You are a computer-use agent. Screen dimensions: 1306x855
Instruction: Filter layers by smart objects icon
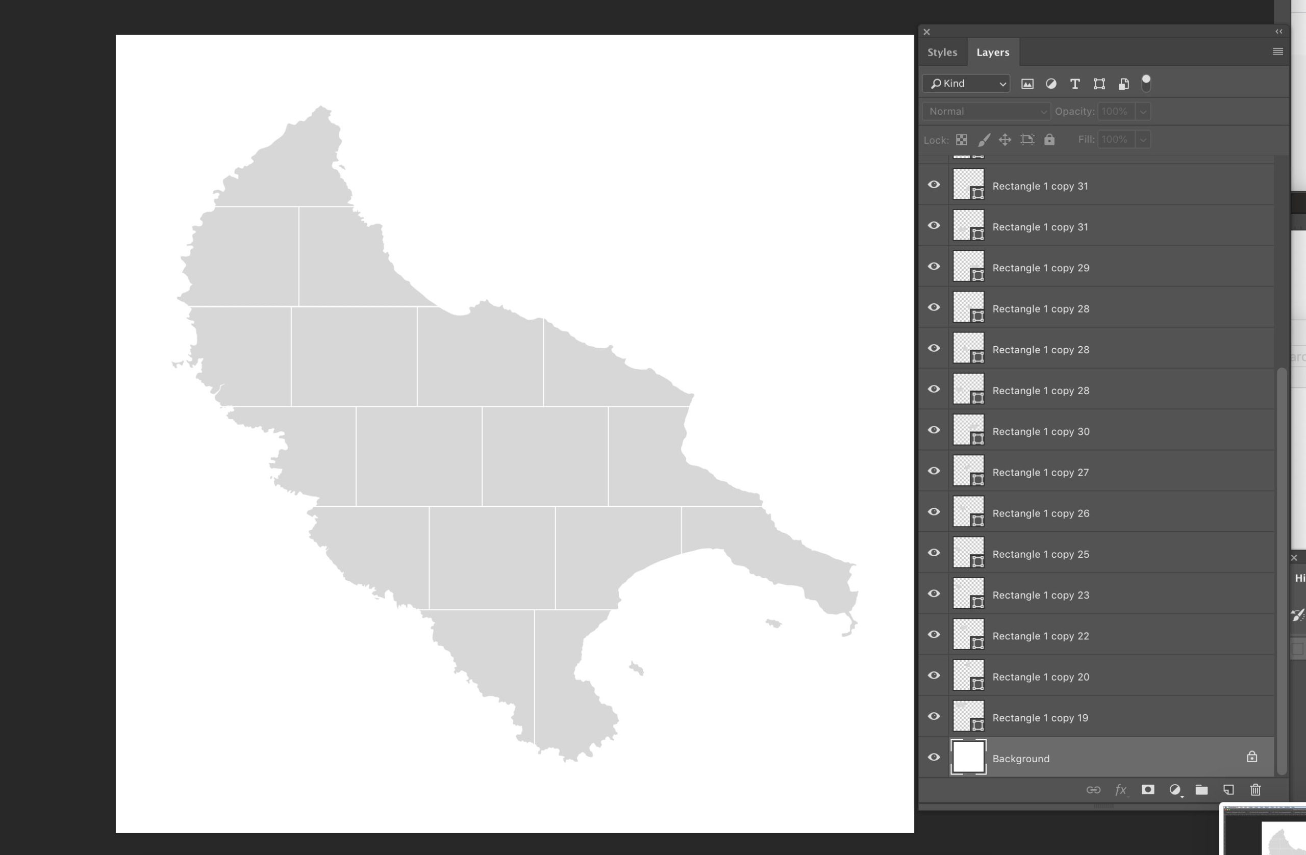pyautogui.click(x=1123, y=84)
